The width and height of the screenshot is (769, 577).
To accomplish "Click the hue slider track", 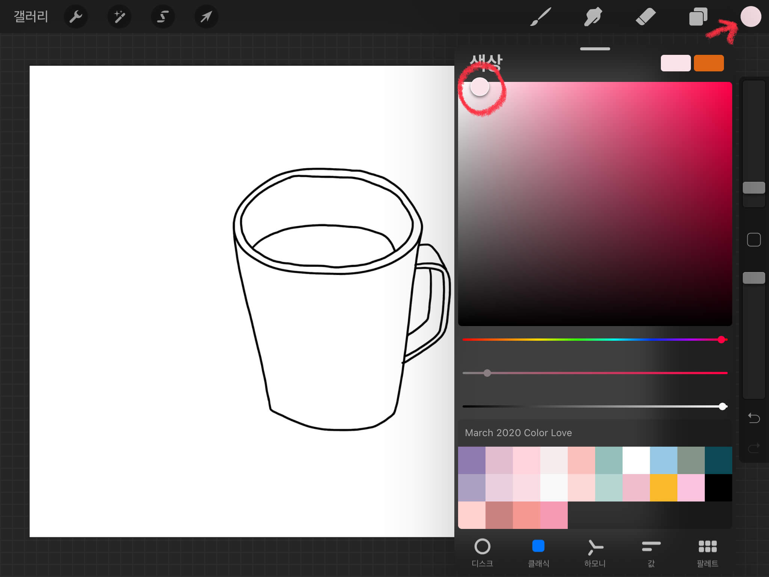I will click(x=595, y=340).
